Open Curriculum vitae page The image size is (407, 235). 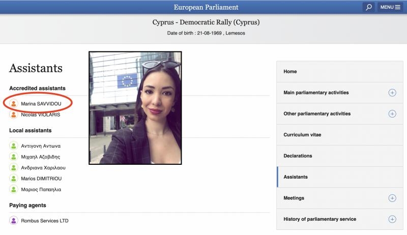pyautogui.click(x=340, y=135)
